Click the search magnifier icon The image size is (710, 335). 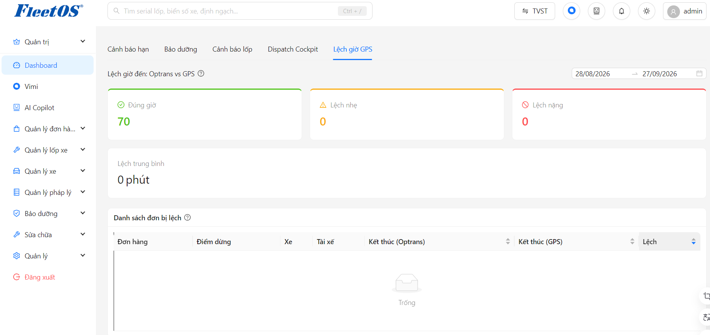(116, 11)
